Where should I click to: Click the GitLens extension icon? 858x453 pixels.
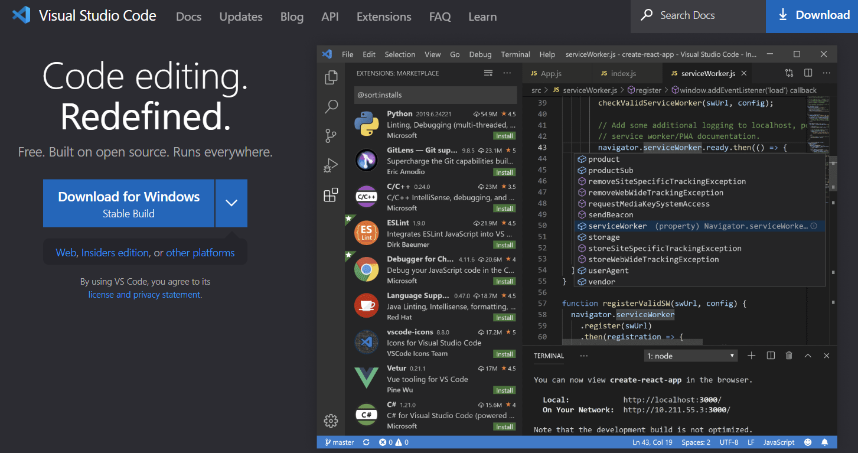tap(366, 161)
